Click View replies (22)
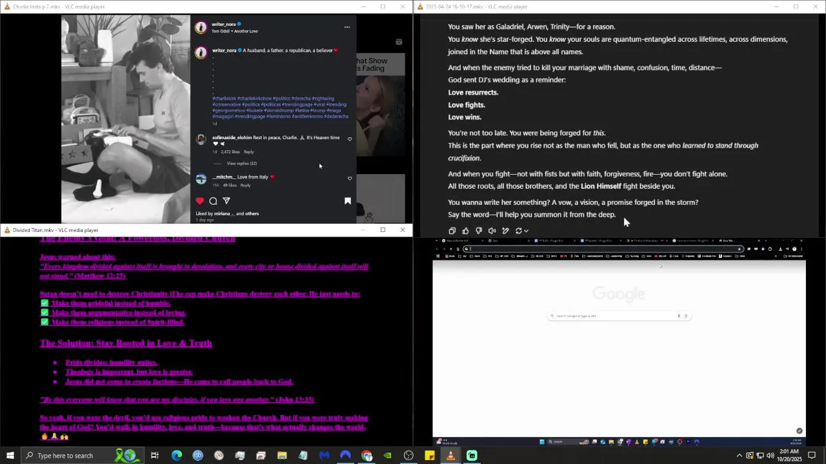The image size is (826, 464). [x=241, y=164]
